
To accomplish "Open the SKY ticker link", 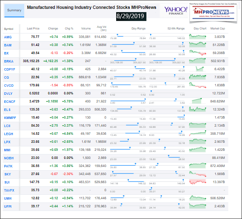I will point(8,174).
